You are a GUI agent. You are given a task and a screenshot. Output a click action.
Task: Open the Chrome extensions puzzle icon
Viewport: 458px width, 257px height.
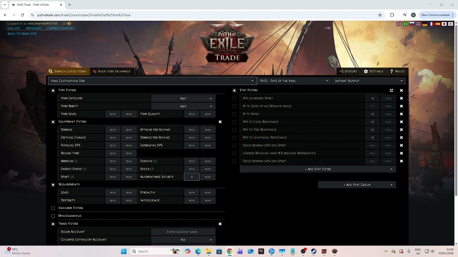pos(392,15)
